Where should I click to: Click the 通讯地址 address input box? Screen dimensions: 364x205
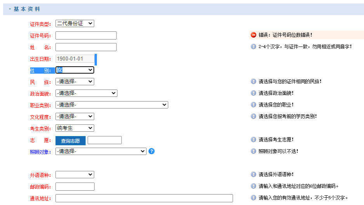[144, 198]
